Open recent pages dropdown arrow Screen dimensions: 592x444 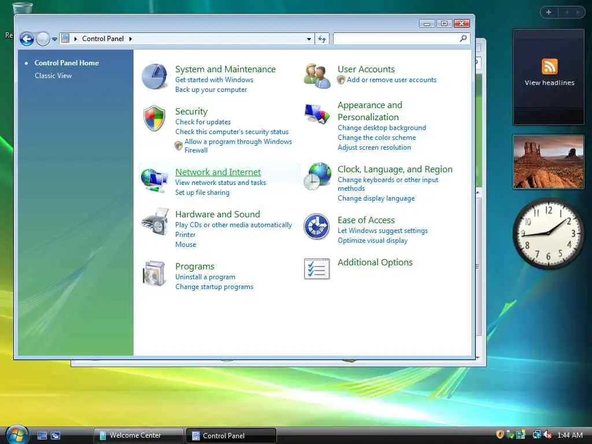[54, 39]
